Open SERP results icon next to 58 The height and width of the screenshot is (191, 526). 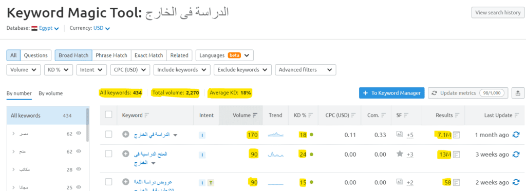(456, 183)
